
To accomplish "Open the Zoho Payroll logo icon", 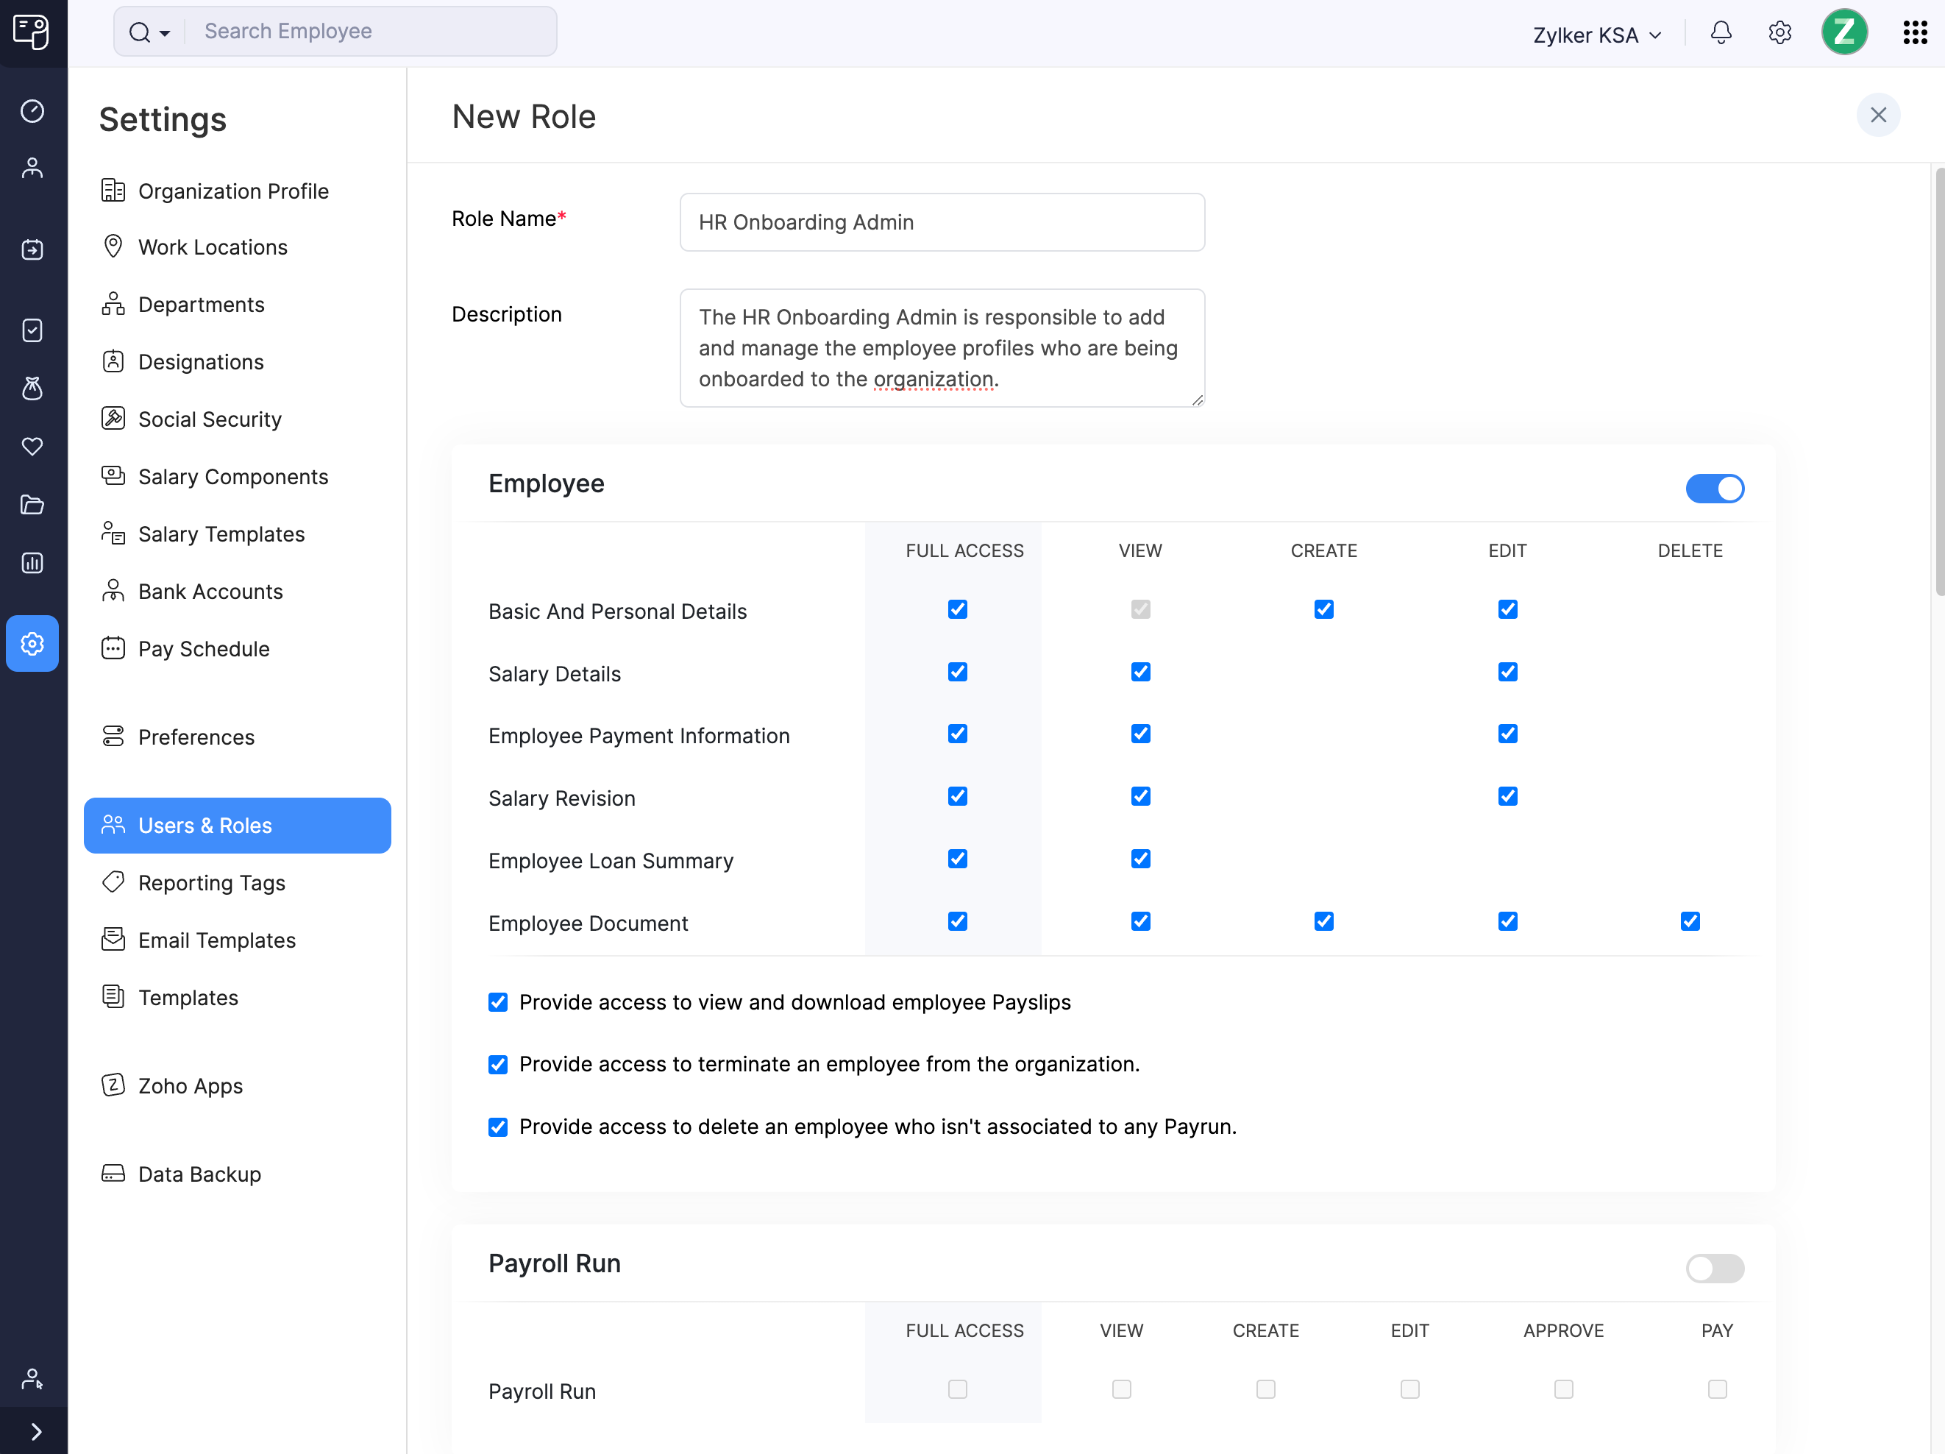I will coord(32,32).
